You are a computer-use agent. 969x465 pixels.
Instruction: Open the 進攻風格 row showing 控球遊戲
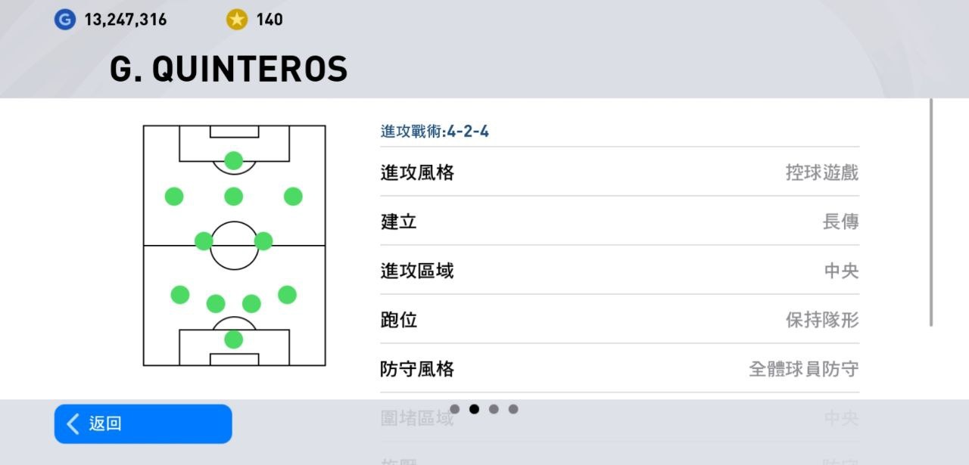tap(619, 172)
